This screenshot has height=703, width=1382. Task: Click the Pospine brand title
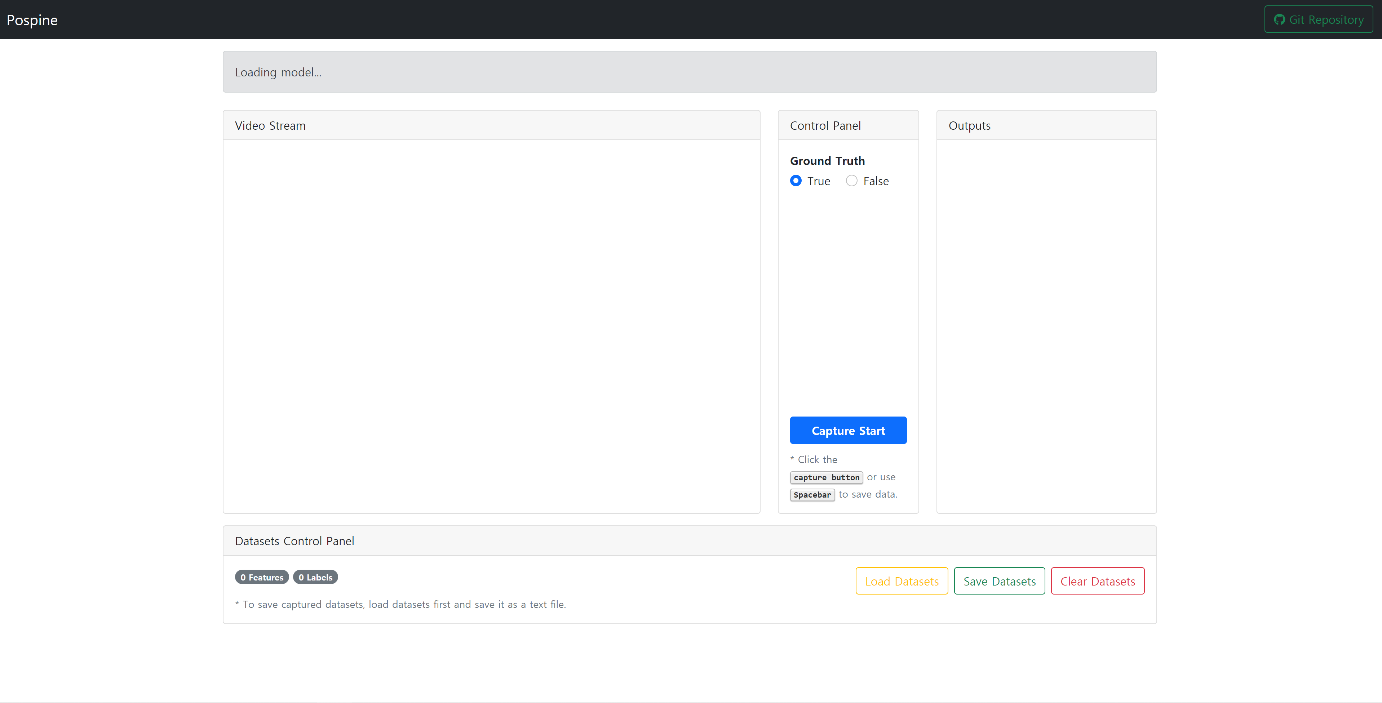click(32, 20)
